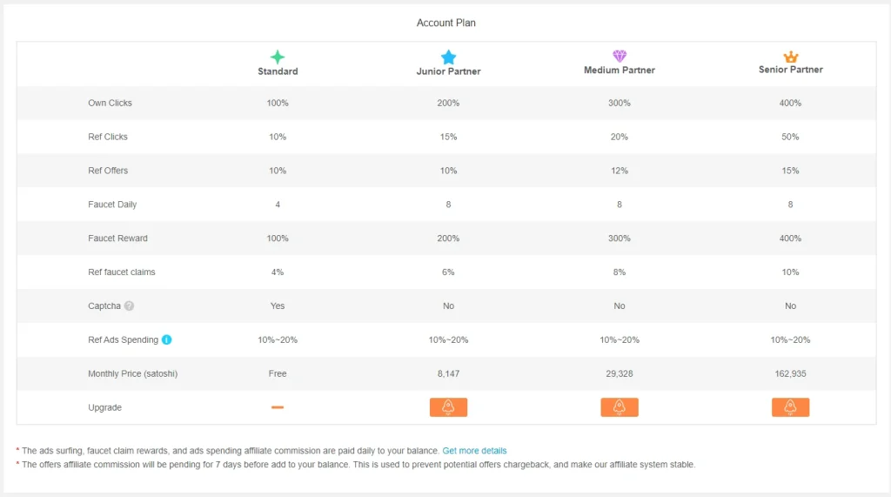Click the Monthly Price (satoshi) row label

pos(132,373)
